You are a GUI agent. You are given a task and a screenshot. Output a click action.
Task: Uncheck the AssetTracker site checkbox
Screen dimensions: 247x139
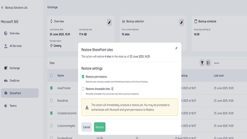[x=51, y=88]
